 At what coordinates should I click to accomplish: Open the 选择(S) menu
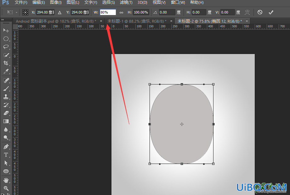click(x=108, y=3)
